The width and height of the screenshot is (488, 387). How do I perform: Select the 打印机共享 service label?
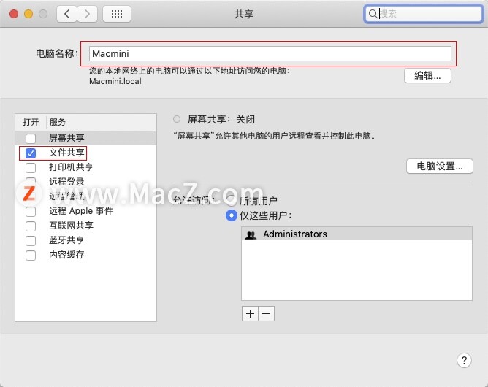coord(72,167)
